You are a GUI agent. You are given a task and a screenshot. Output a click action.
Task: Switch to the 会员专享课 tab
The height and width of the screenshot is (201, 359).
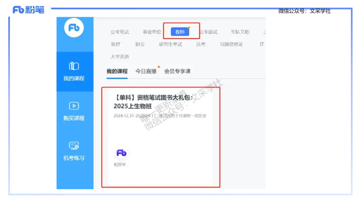(177, 71)
